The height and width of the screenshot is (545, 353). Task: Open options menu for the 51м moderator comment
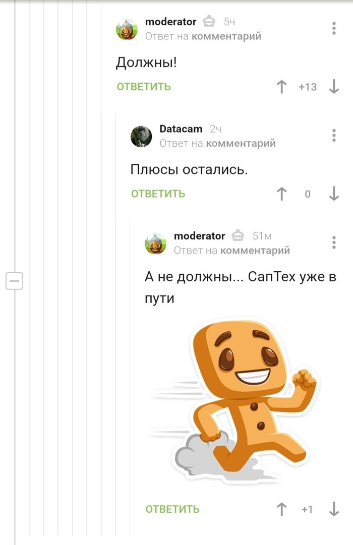(334, 243)
